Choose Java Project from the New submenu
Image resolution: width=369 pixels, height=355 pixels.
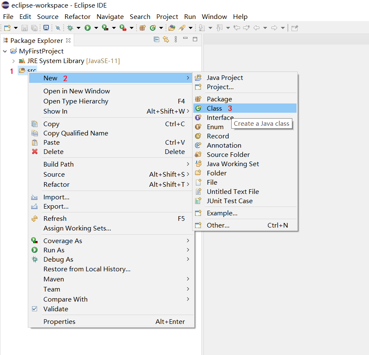coord(245,77)
